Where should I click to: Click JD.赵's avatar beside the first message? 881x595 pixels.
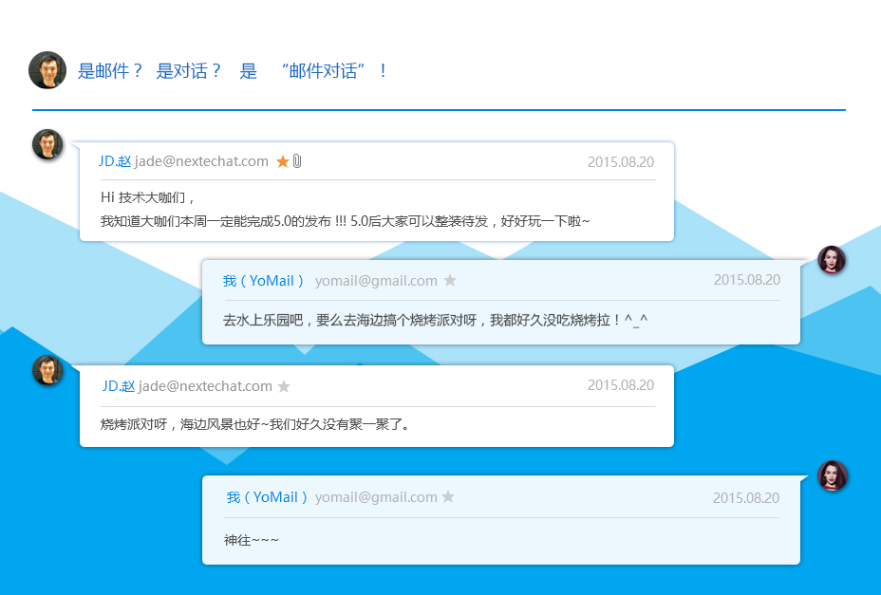(x=47, y=144)
